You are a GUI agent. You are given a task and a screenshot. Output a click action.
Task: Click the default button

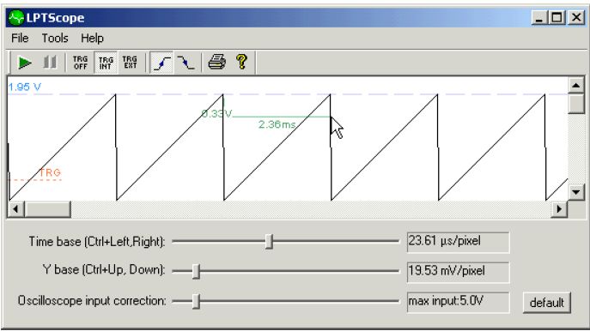pyautogui.click(x=547, y=303)
